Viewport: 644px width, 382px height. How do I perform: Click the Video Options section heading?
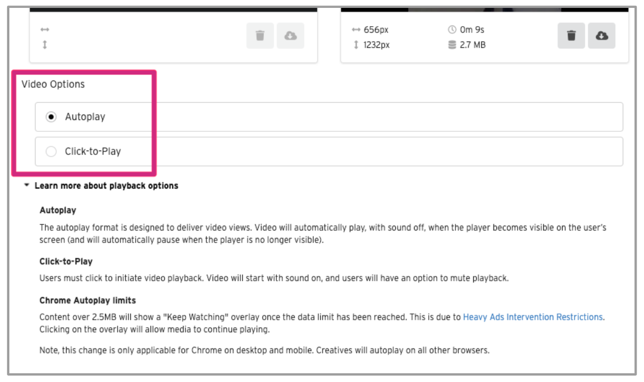pyautogui.click(x=53, y=84)
